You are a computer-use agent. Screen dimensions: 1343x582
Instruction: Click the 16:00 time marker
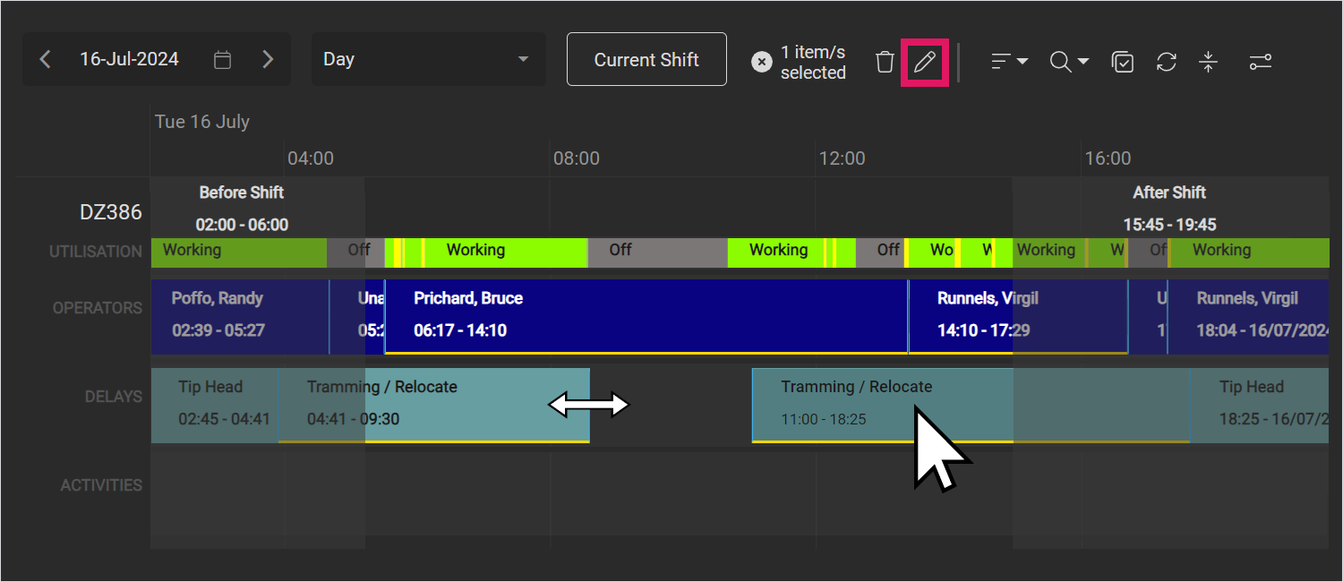click(x=1108, y=158)
